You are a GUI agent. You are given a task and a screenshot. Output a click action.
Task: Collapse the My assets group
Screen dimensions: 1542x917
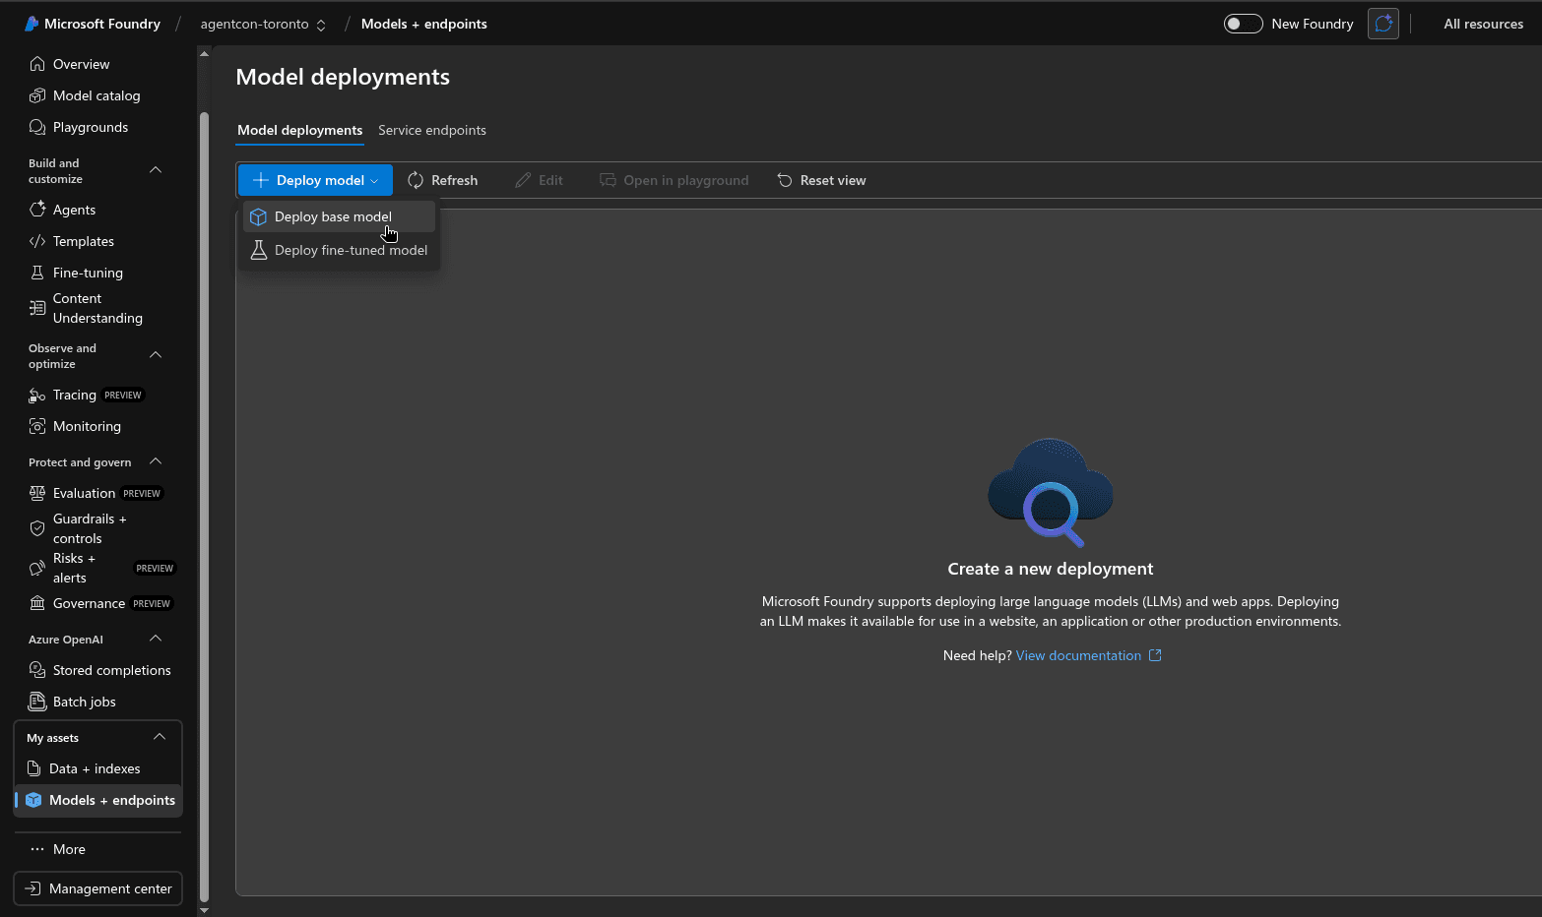coord(159,736)
